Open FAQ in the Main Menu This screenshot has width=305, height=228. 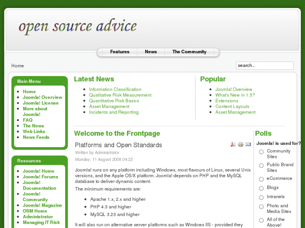click(x=28, y=120)
